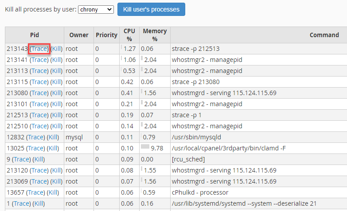
Task: Kill process 213120
Action: coord(56,170)
